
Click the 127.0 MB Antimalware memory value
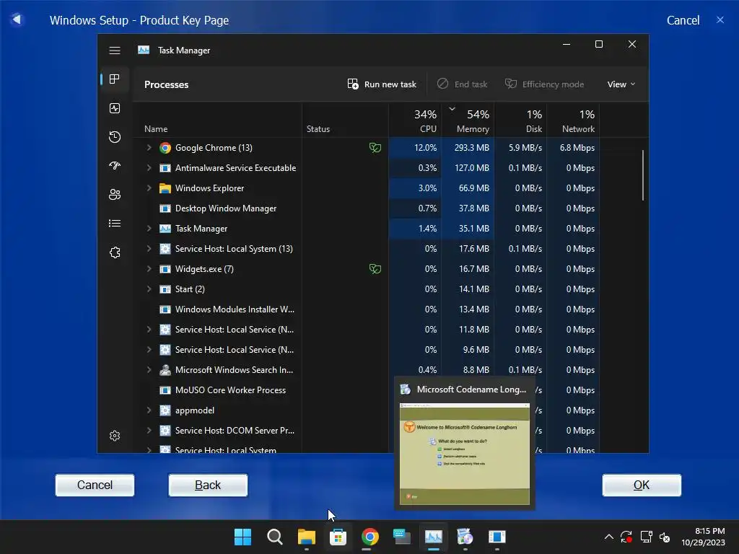coord(472,168)
